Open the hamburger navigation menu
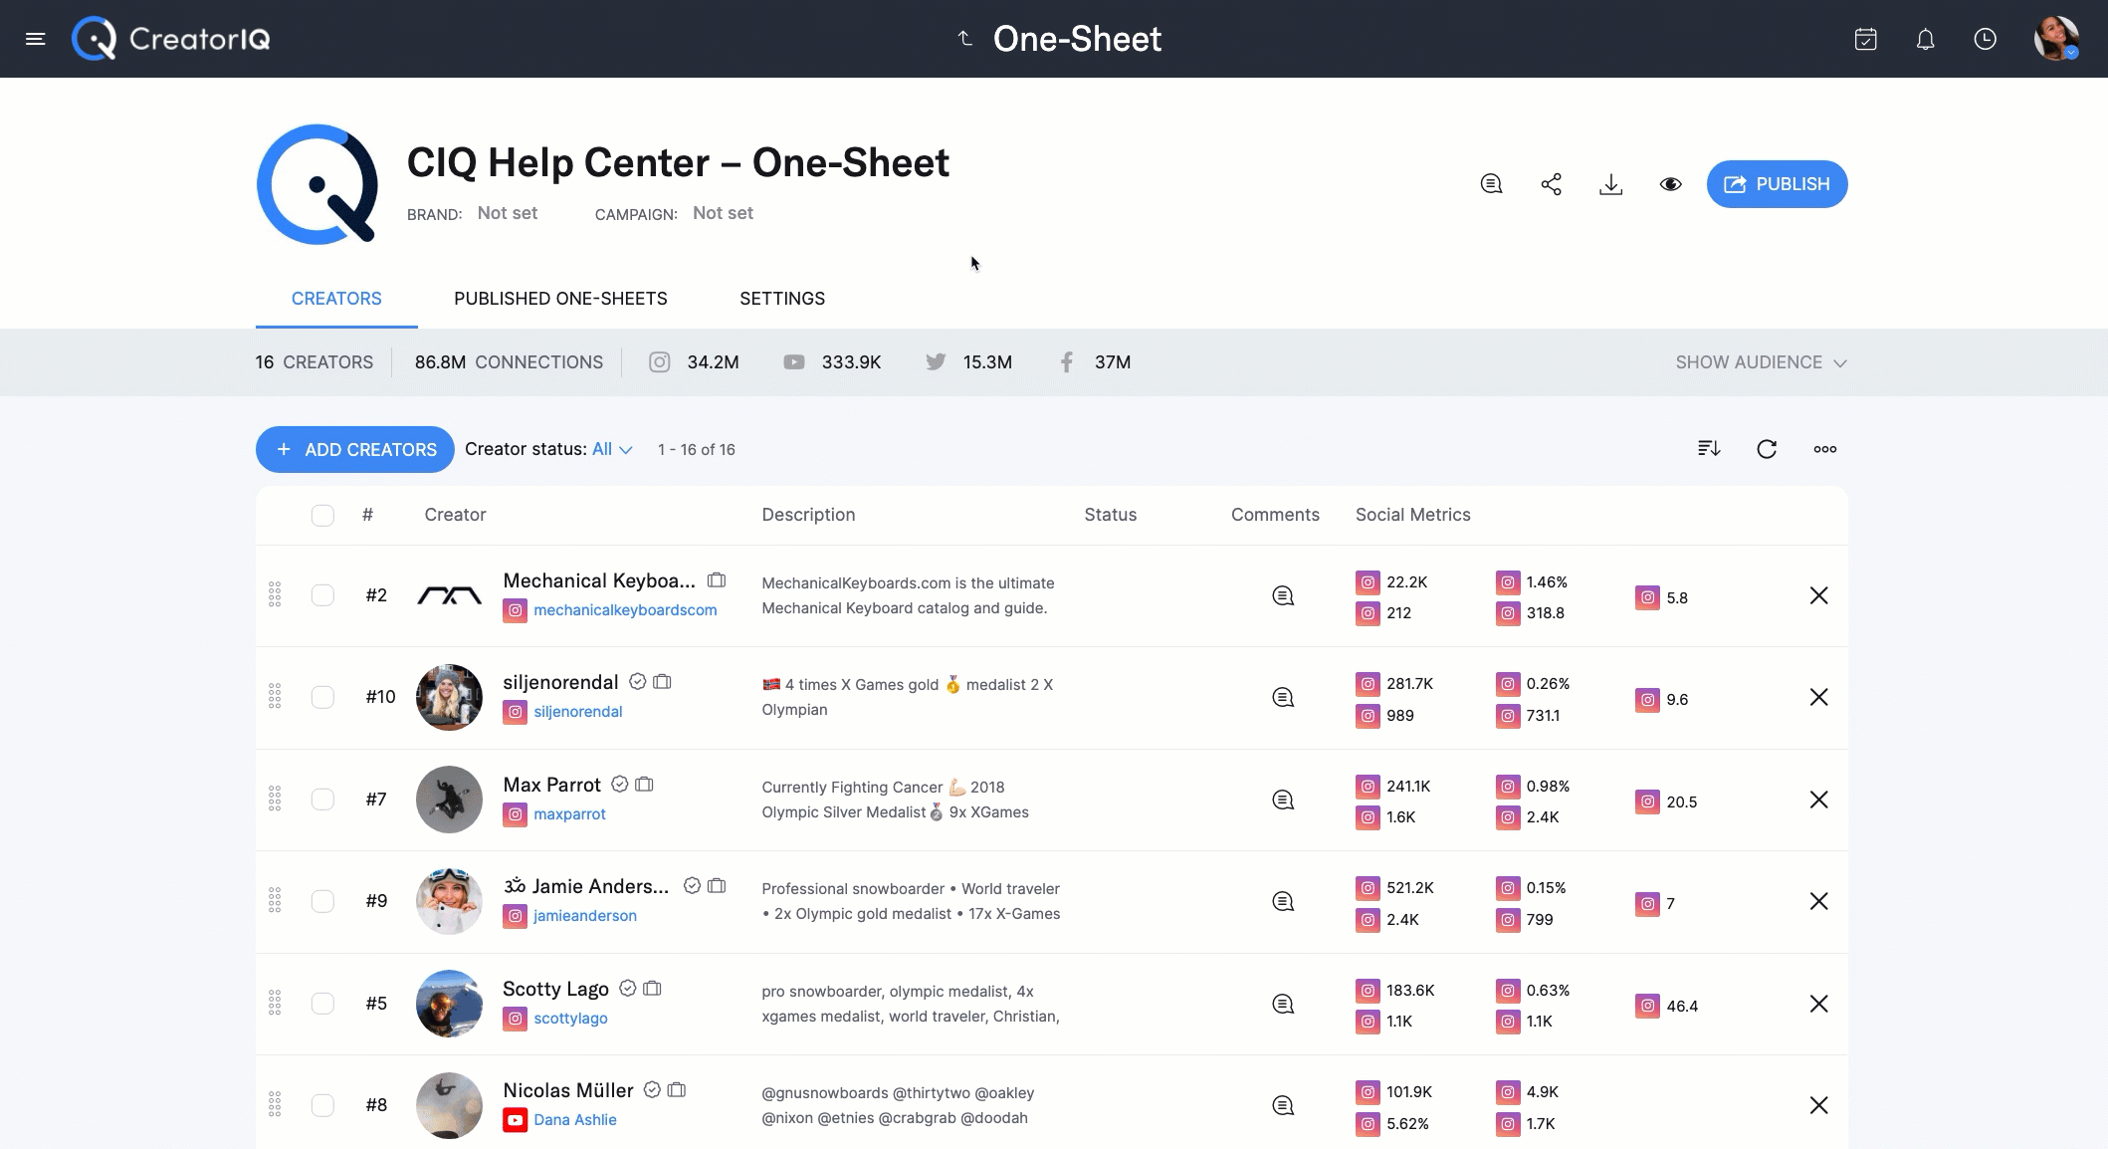The height and width of the screenshot is (1149, 2108). [x=36, y=39]
